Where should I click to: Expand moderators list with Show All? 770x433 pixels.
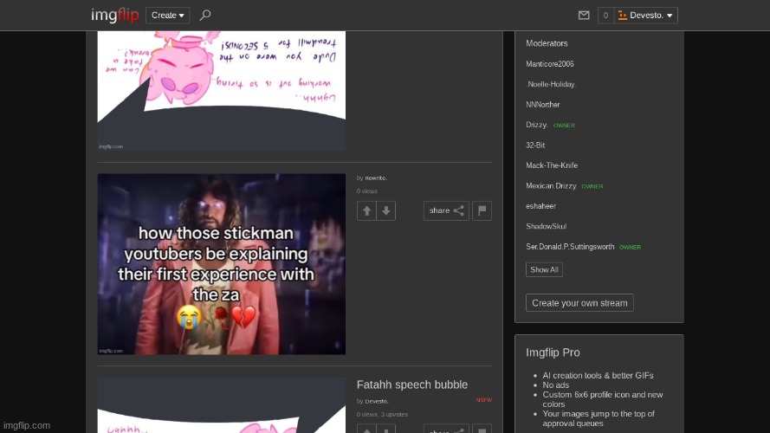(x=544, y=269)
